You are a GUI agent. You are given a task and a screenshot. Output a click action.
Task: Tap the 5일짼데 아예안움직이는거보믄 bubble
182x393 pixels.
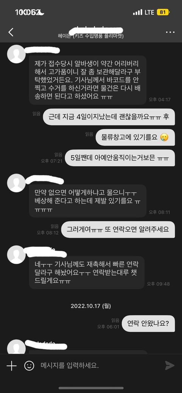120,158
